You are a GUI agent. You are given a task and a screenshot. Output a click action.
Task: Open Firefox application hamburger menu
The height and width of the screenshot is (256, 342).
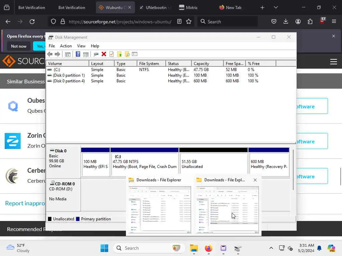(x=334, y=21)
